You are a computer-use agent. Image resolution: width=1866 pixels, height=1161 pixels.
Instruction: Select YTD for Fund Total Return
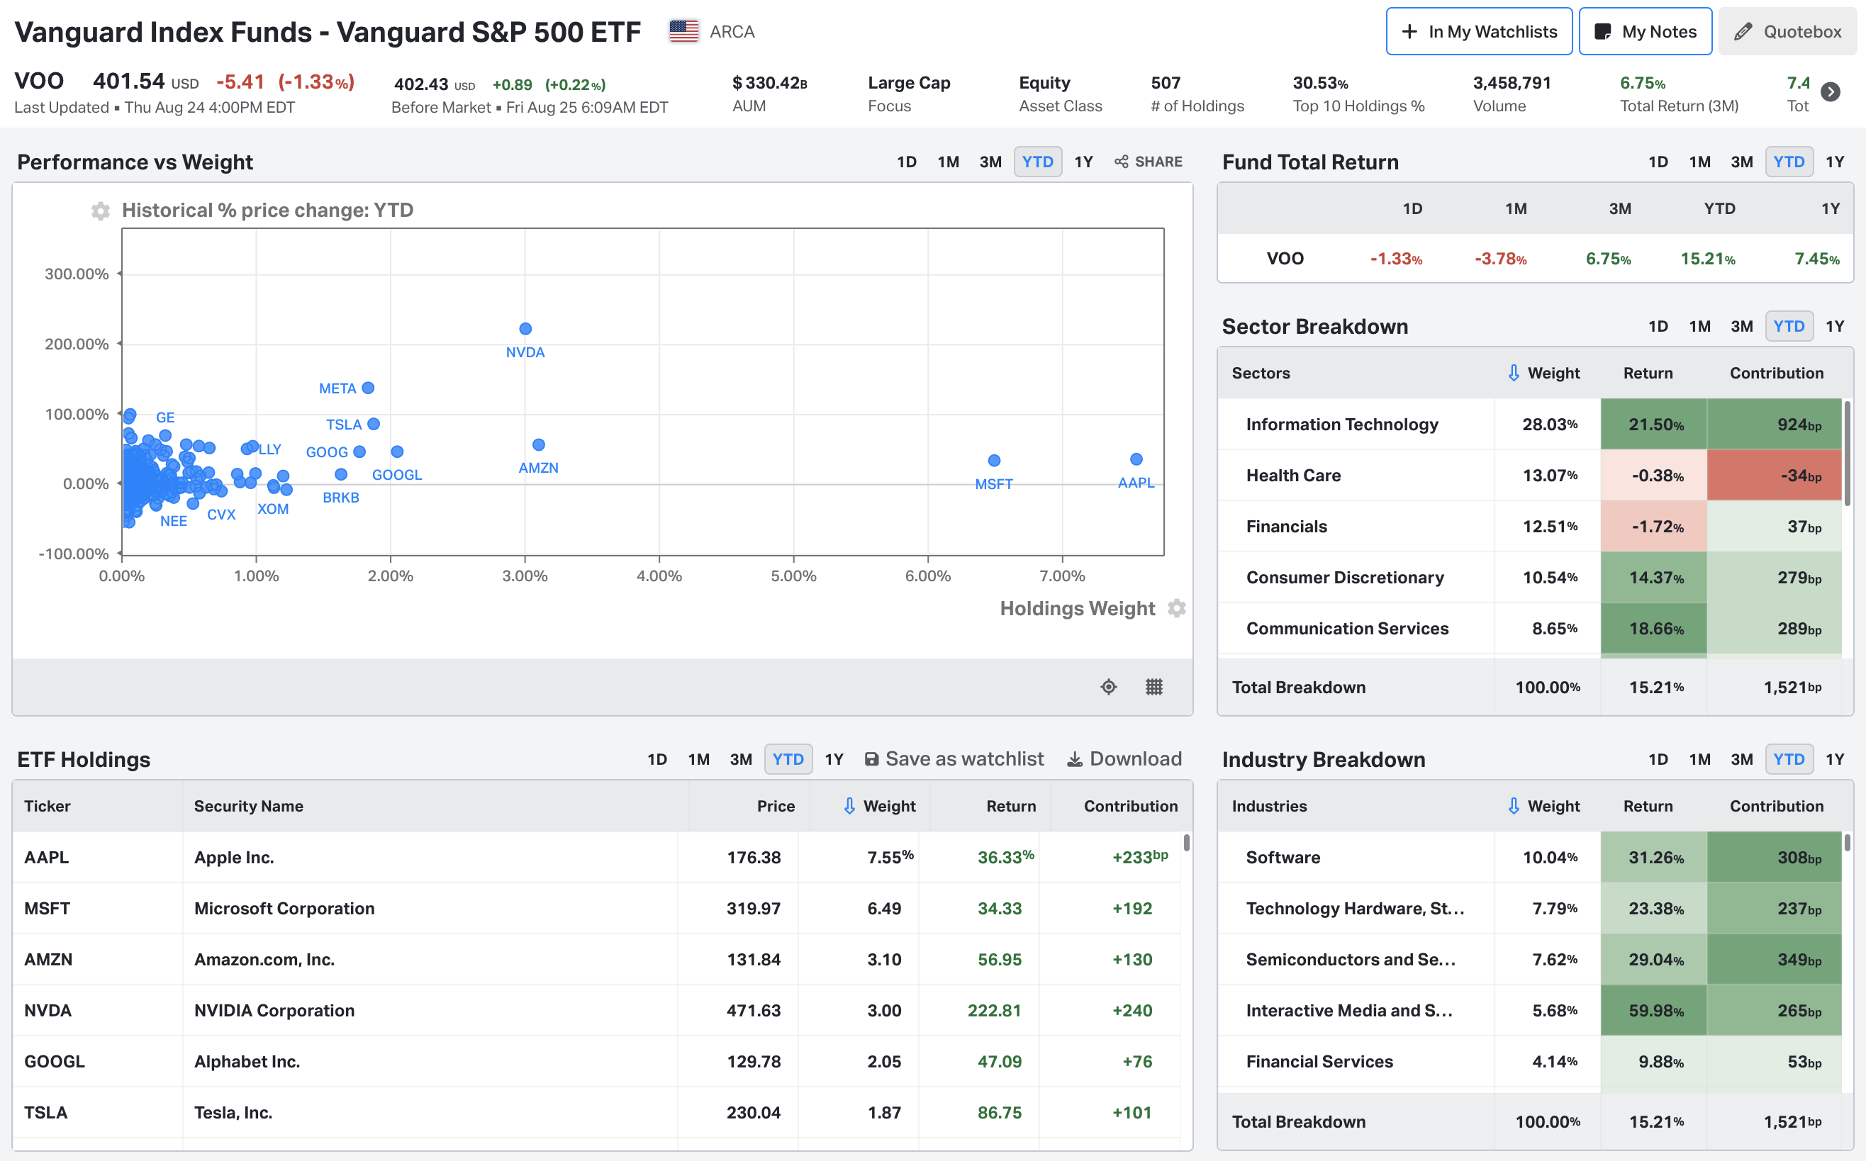tap(1789, 162)
